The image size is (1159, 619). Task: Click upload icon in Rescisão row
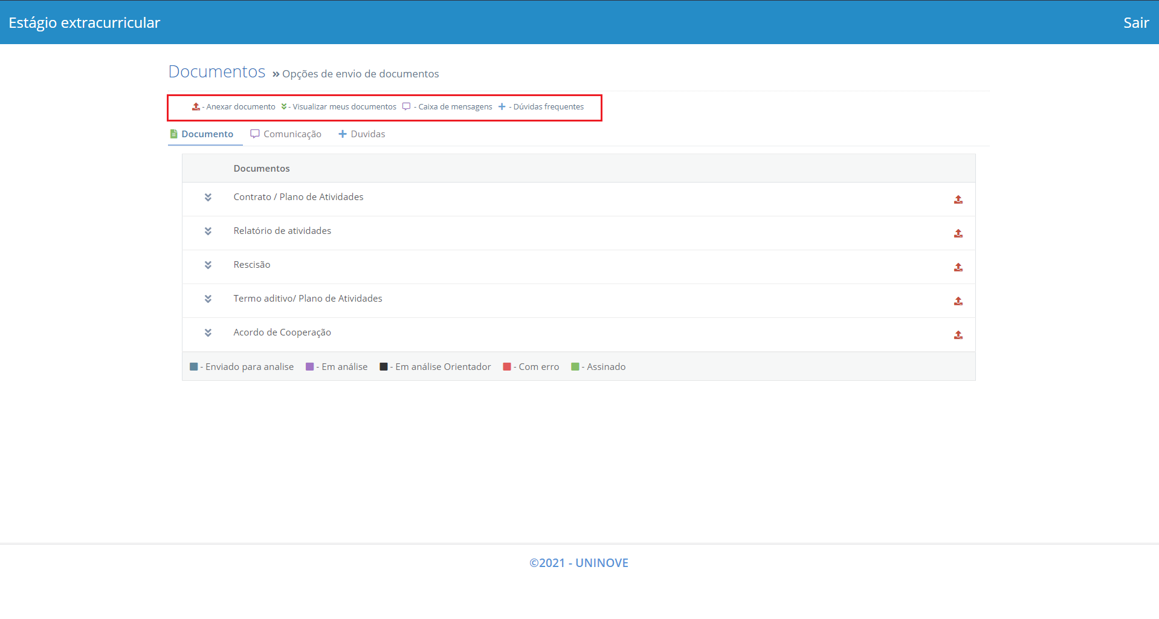click(x=958, y=267)
